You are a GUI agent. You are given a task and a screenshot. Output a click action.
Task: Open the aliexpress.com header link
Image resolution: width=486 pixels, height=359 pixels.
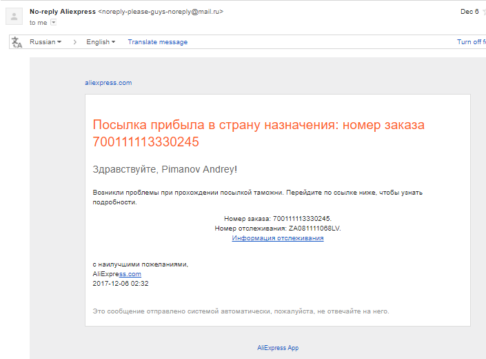point(108,83)
